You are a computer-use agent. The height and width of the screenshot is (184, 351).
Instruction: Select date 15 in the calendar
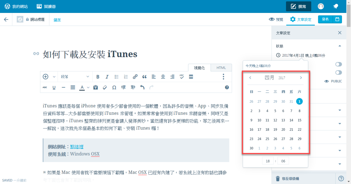(299, 120)
